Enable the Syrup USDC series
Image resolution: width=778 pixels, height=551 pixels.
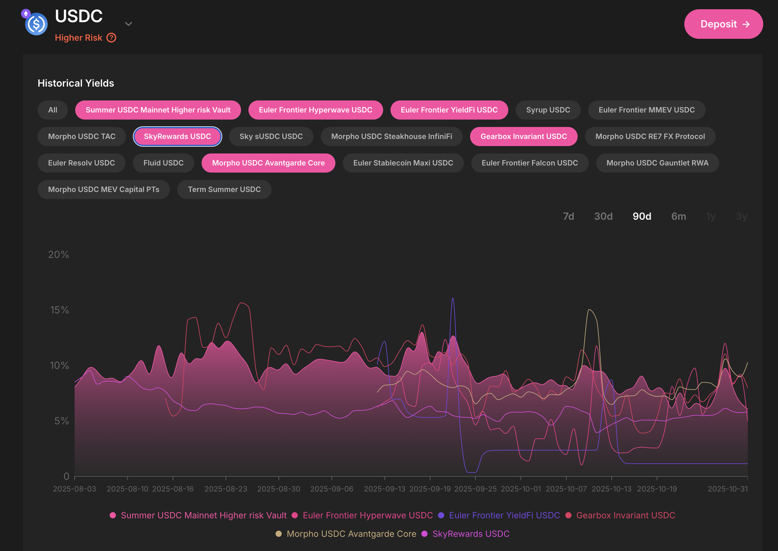tap(548, 110)
